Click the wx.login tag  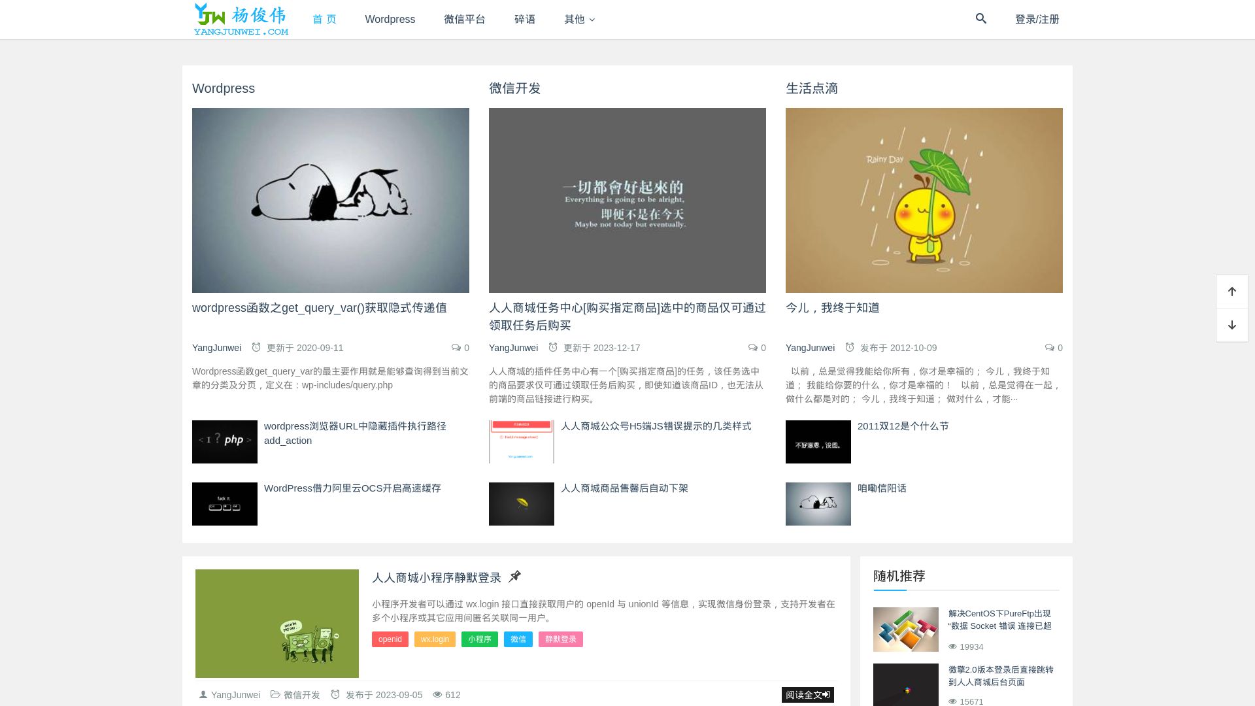click(x=435, y=639)
